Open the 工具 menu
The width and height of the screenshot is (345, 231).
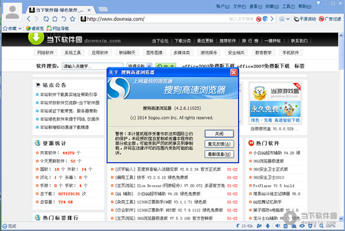point(289,6)
